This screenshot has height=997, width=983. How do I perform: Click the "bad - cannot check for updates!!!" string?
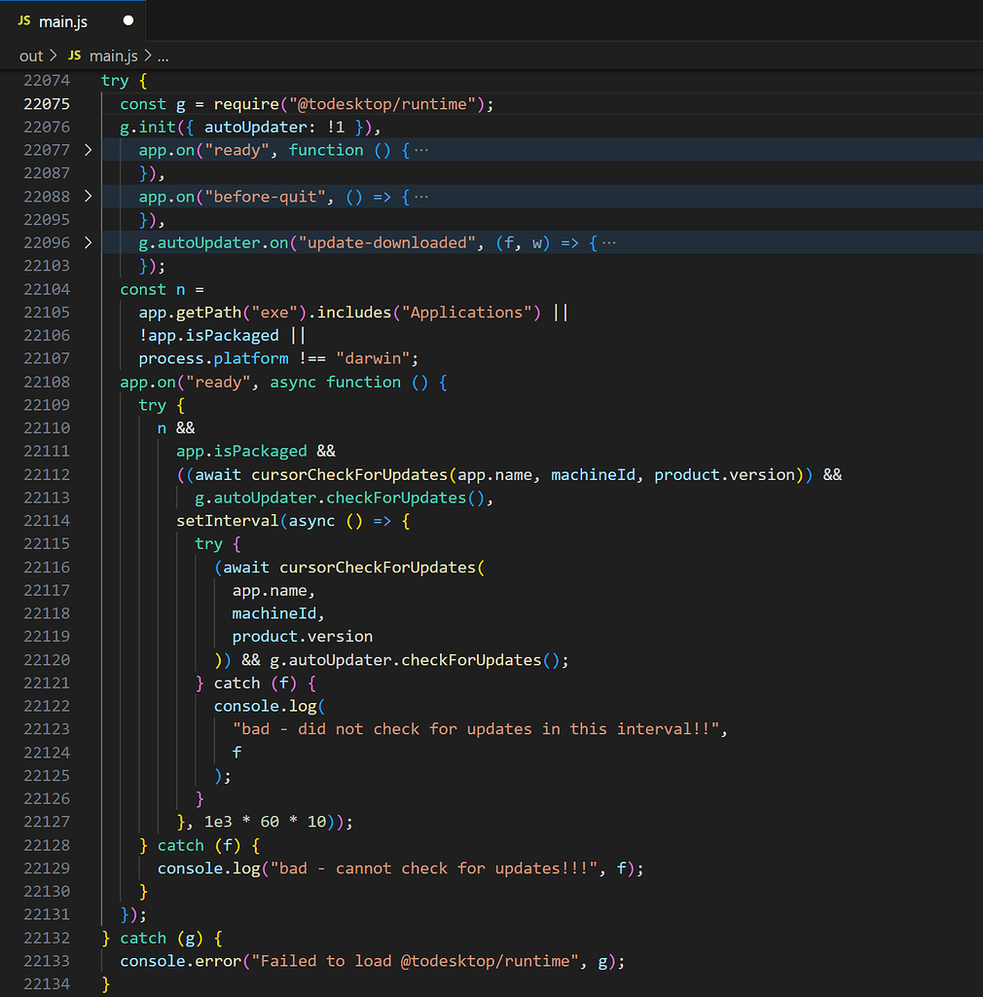coord(434,868)
